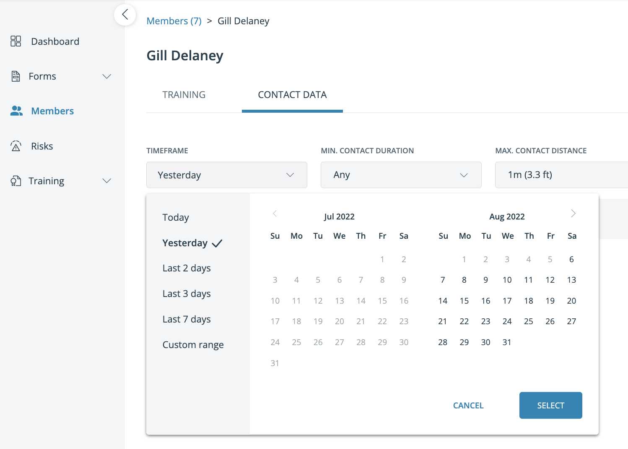This screenshot has width=628, height=449.
Task: Select August 6 in the calendar
Action: tap(571, 259)
